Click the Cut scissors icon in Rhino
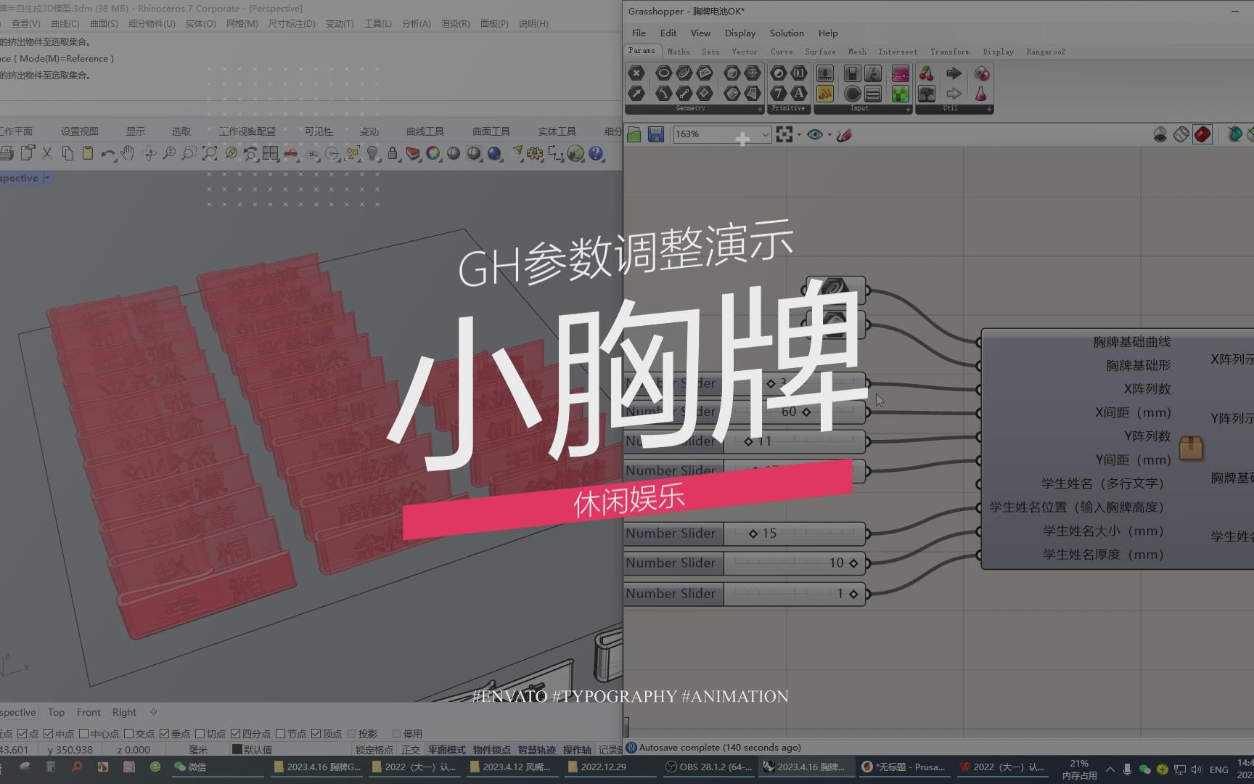1254x784 pixels. coord(47,153)
